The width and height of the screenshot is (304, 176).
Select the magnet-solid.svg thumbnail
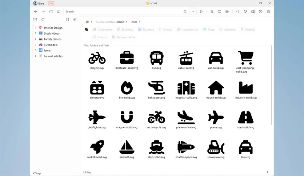tap(127, 117)
